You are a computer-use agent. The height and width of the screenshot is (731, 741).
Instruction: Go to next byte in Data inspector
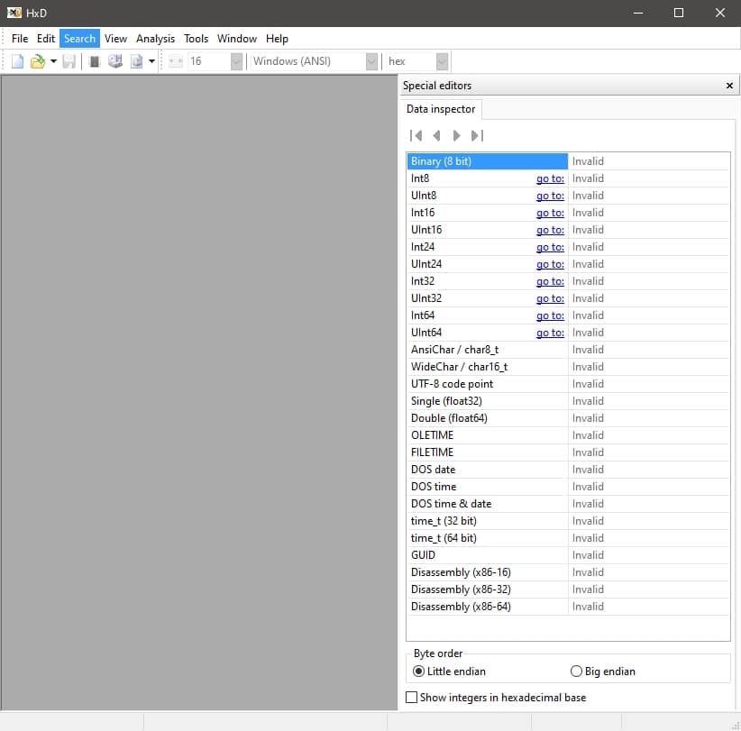tap(456, 135)
